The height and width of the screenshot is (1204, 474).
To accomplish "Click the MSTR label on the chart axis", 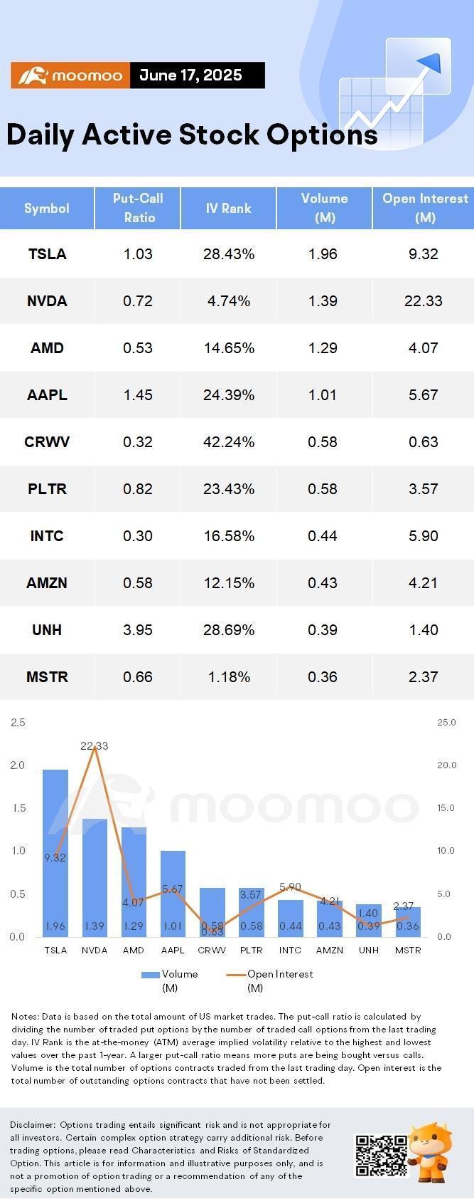I will pyautogui.click(x=408, y=950).
